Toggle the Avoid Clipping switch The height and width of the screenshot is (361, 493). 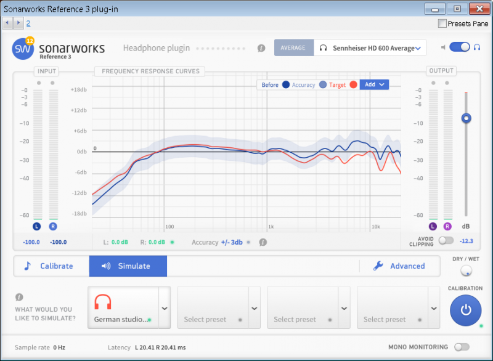tap(446, 241)
